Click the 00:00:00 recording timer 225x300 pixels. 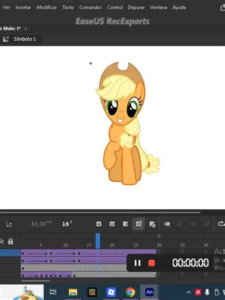pos(190,262)
